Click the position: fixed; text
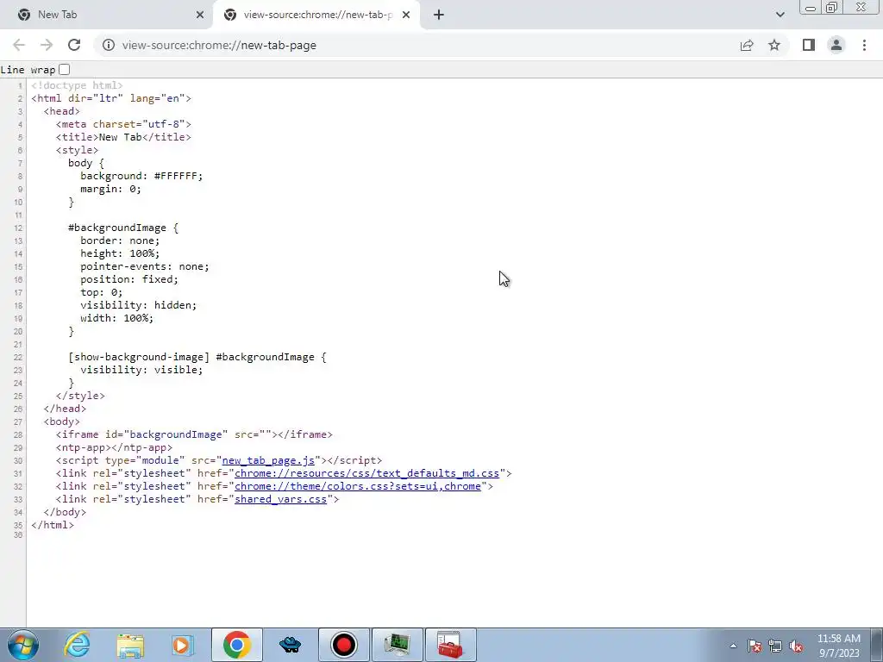Screen dimensions: 883x662 [x=129, y=280]
